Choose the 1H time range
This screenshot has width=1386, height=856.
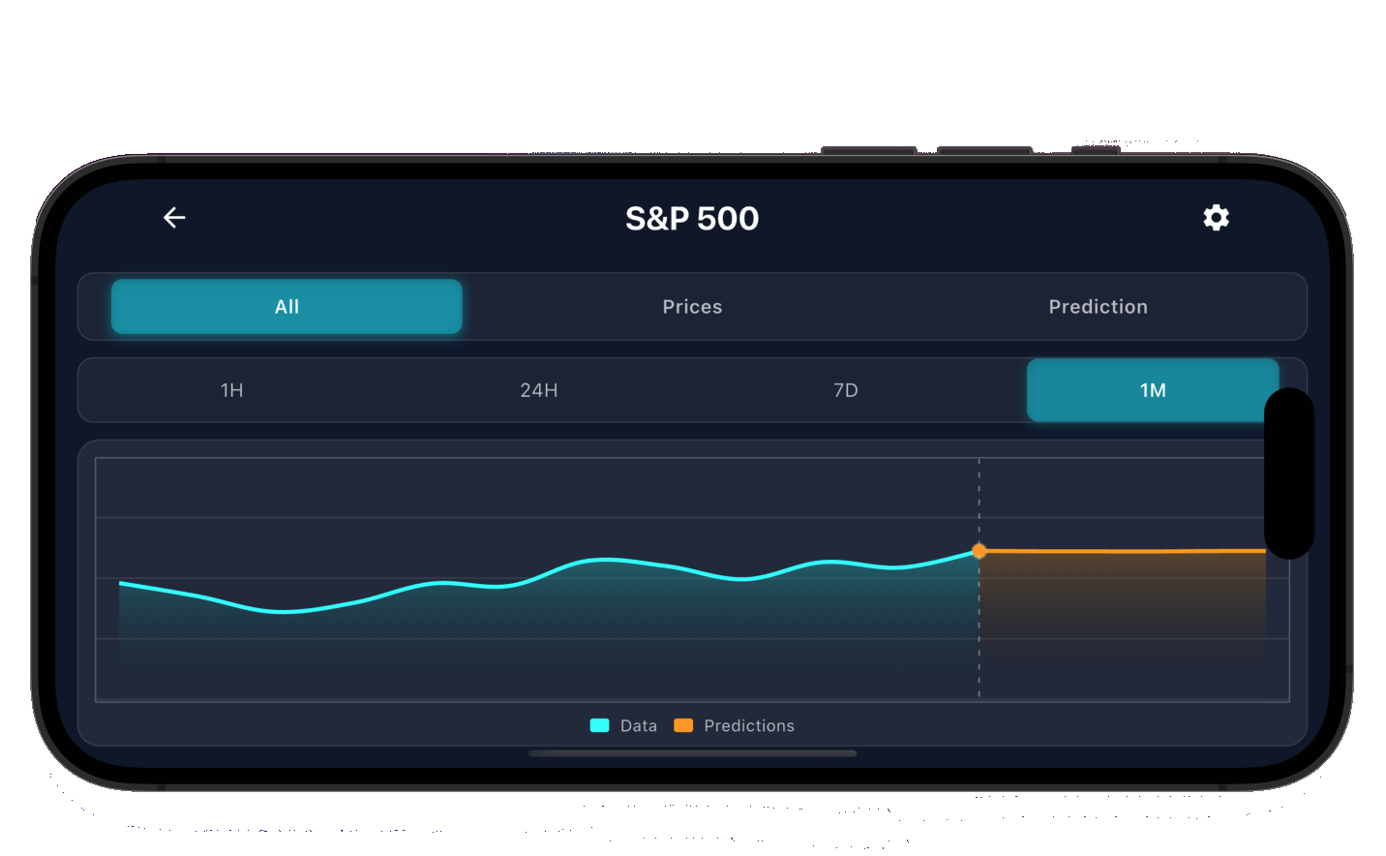click(232, 390)
